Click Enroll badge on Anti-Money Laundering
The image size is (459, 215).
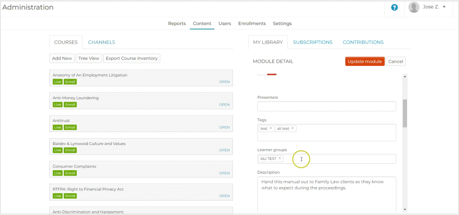pos(70,105)
